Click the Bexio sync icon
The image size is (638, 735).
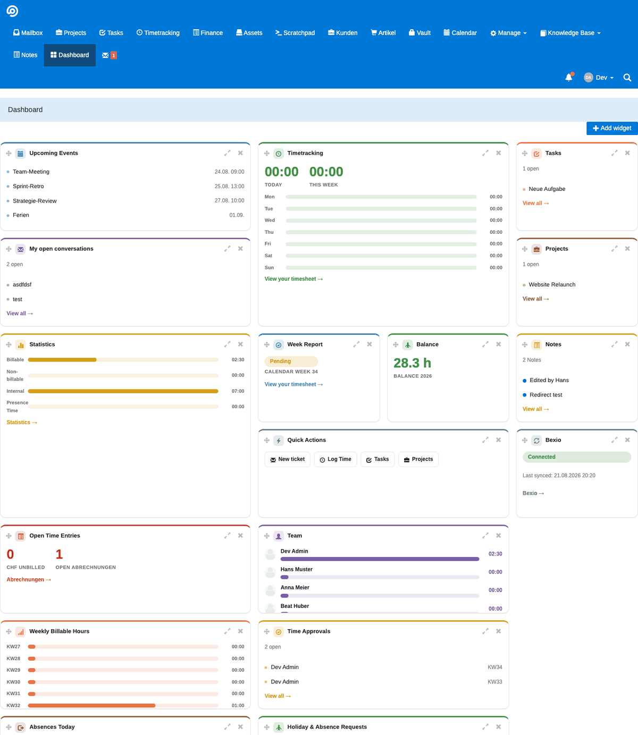point(537,441)
